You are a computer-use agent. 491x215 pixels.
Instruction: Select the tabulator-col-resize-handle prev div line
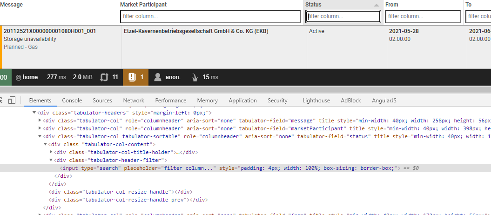click(x=128, y=200)
